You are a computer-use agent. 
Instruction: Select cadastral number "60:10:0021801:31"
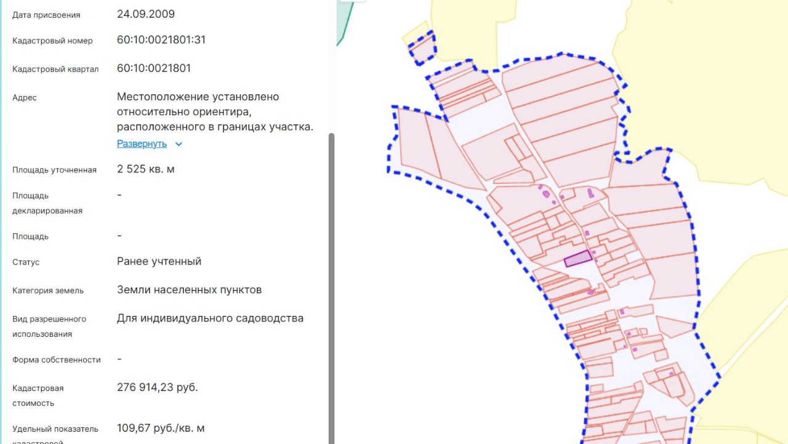point(161,40)
